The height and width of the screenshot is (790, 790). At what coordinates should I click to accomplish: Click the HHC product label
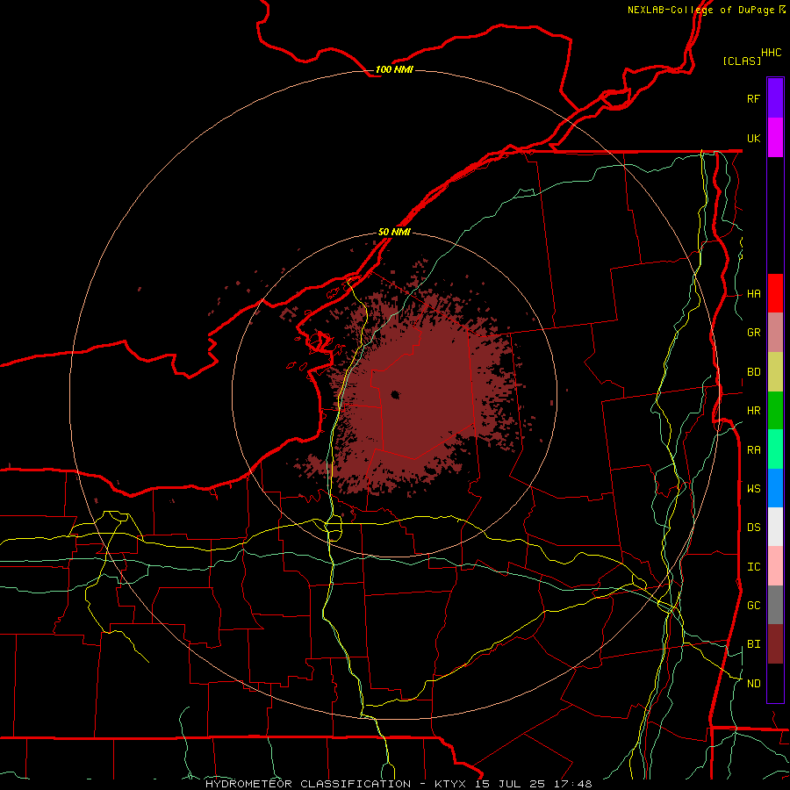point(772,53)
